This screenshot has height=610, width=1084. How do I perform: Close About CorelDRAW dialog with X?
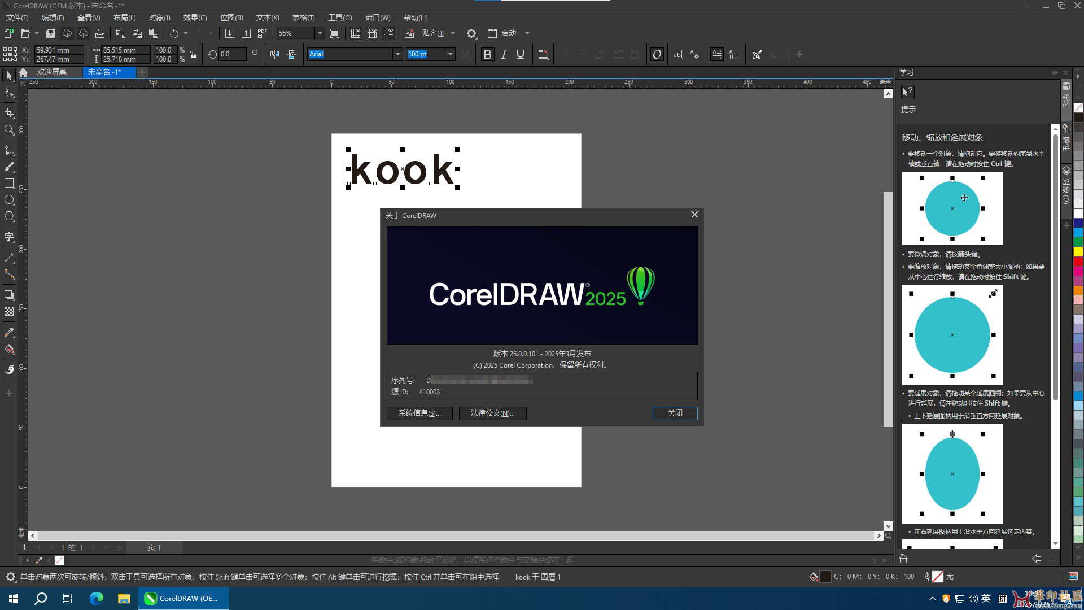point(694,215)
